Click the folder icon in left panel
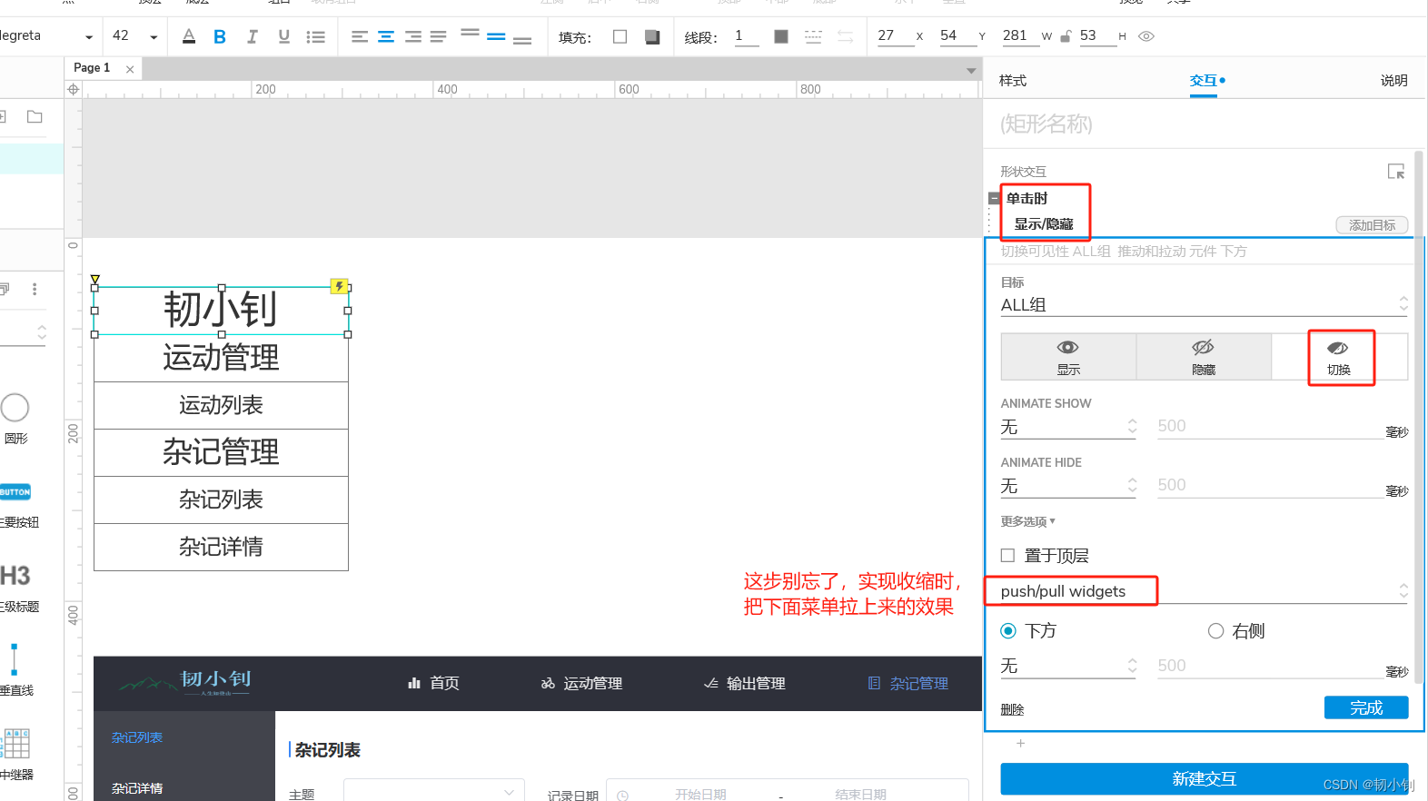The image size is (1428, 801). click(35, 116)
